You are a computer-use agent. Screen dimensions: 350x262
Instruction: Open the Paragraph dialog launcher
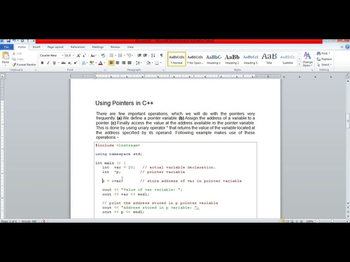click(163, 70)
